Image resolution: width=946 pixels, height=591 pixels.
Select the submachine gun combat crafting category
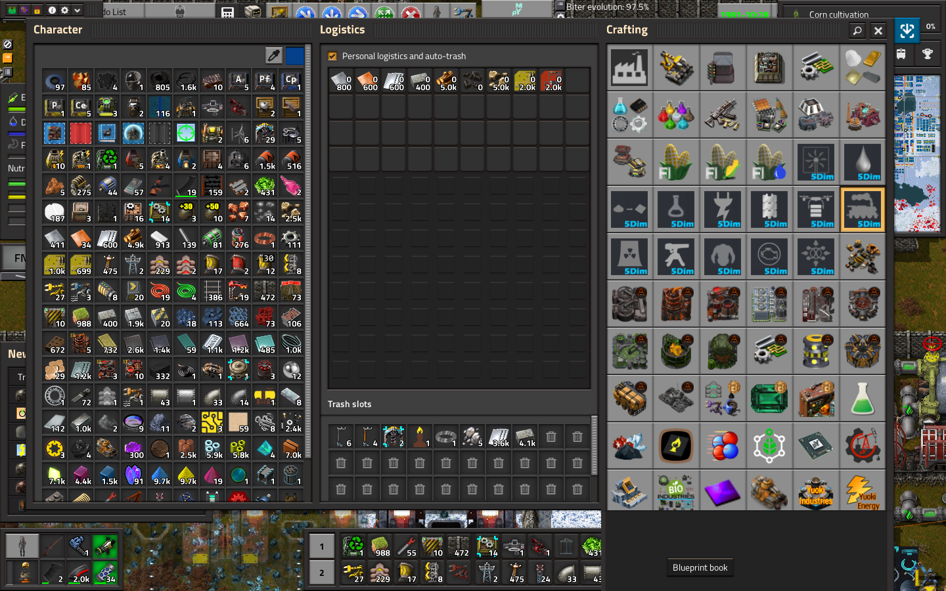click(x=723, y=115)
